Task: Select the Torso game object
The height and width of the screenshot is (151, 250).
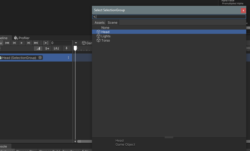Action: pos(105,40)
